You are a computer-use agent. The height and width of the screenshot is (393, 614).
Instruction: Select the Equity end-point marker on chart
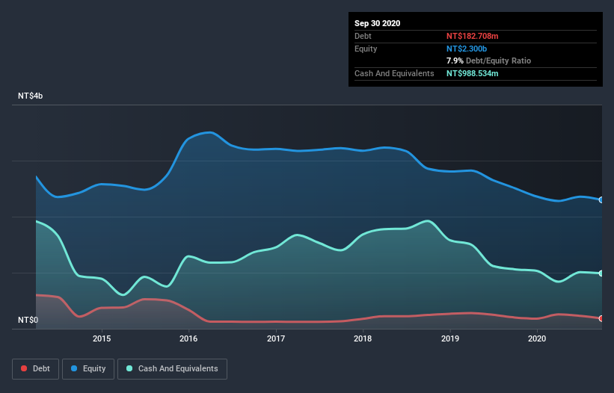click(601, 199)
